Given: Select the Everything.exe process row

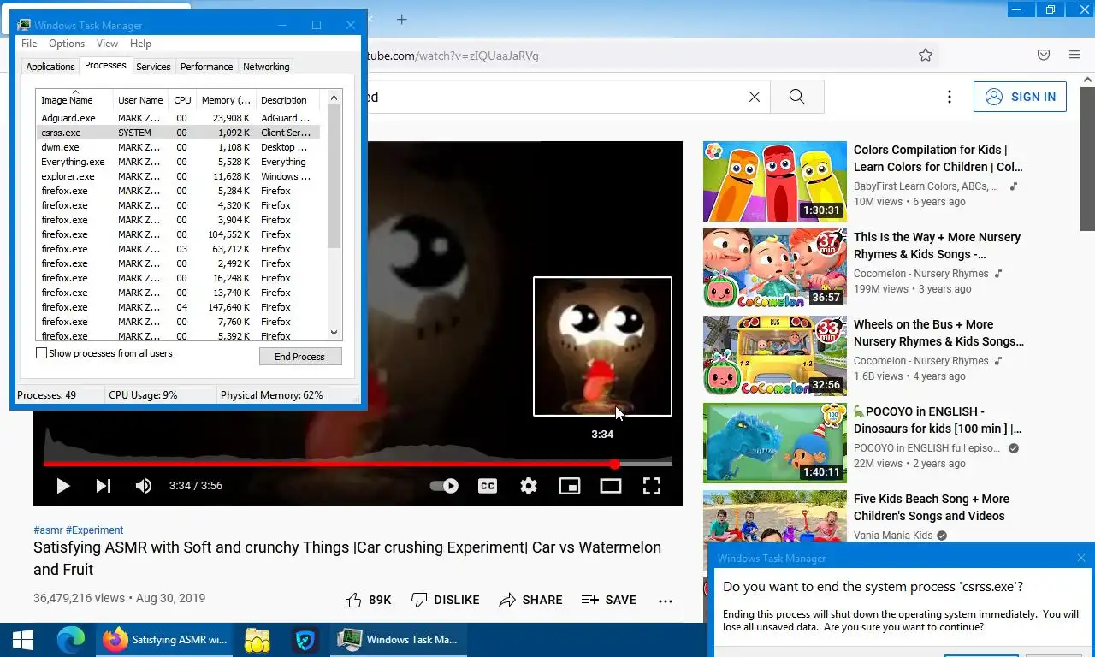Looking at the screenshot, I should pos(178,162).
